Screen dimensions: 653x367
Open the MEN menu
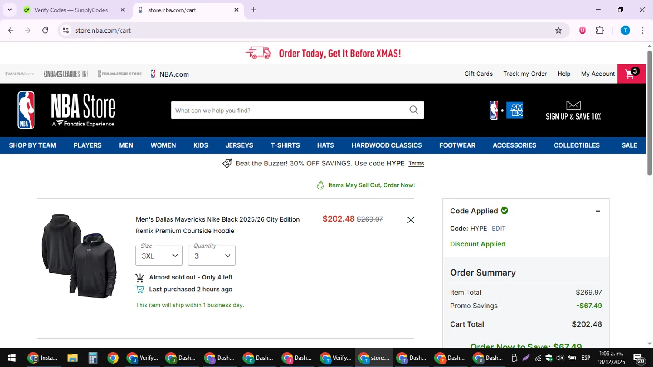(126, 145)
